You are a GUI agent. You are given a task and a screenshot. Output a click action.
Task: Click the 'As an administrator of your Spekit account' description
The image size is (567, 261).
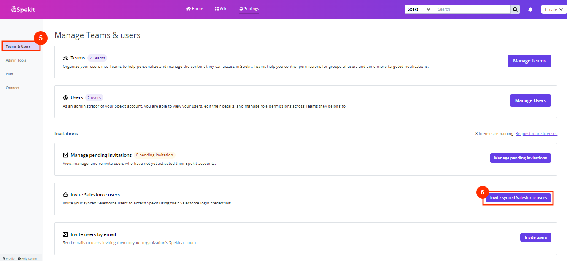pyautogui.click(x=205, y=106)
